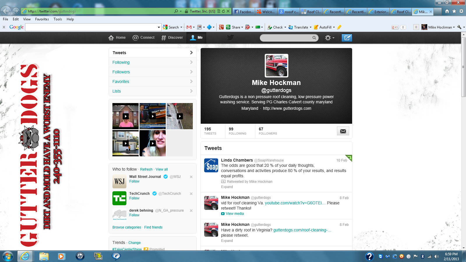Open the Mike Hockman account dropdown in toolbar

click(454, 27)
